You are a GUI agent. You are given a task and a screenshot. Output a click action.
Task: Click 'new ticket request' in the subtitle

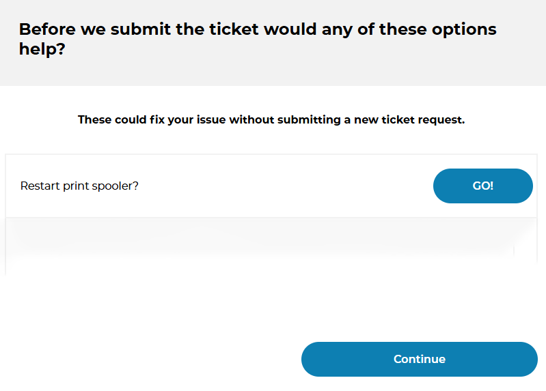[x=409, y=119]
